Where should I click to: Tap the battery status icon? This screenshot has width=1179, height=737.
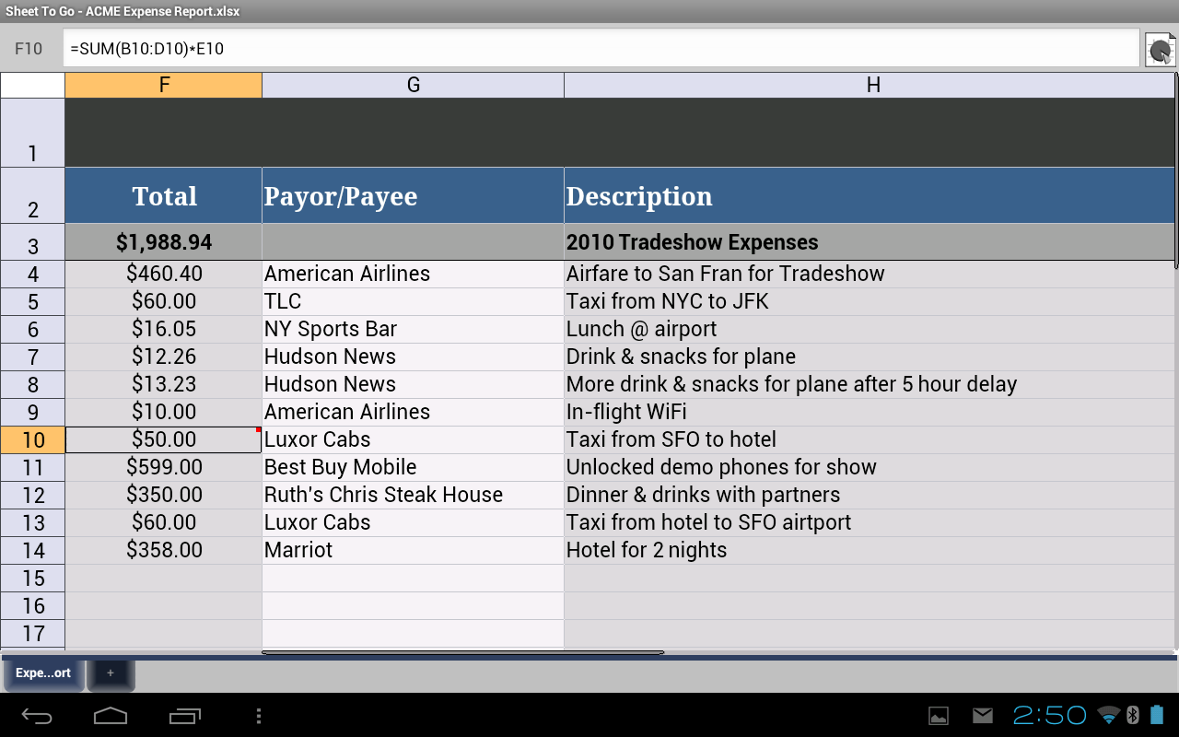pyautogui.click(x=1158, y=716)
